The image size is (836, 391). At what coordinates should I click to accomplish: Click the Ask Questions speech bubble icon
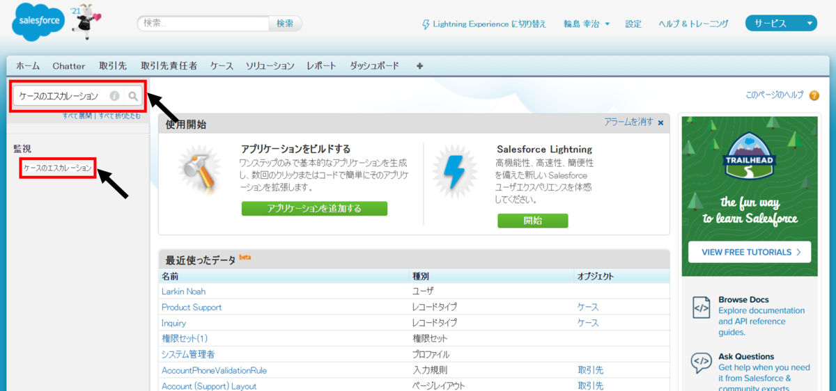pos(701,363)
